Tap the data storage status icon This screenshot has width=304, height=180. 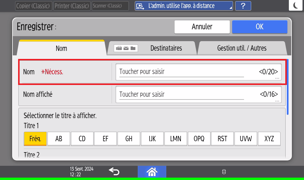coord(224,172)
